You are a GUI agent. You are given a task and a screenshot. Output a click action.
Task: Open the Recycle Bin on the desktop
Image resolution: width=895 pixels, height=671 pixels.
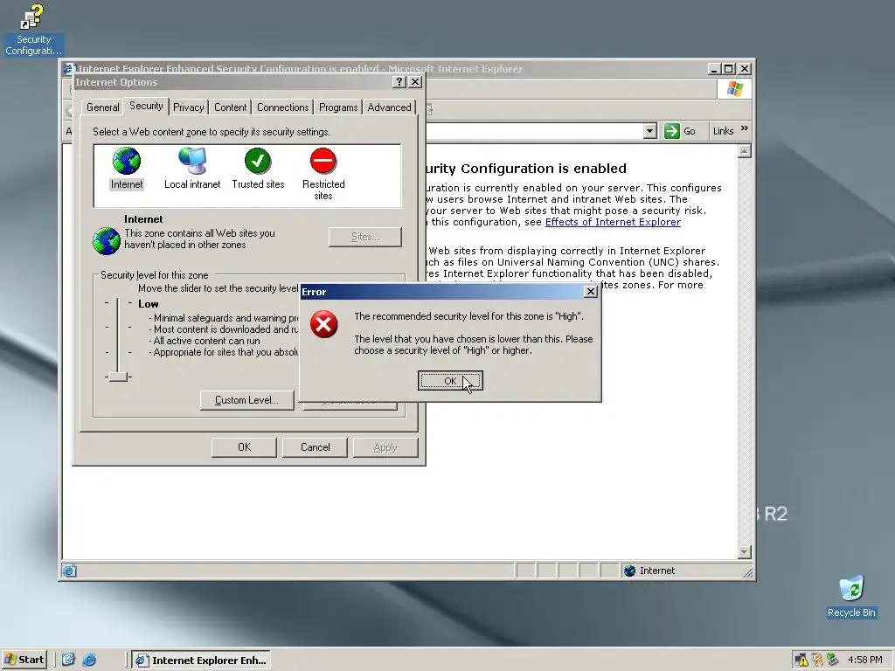tap(851, 597)
